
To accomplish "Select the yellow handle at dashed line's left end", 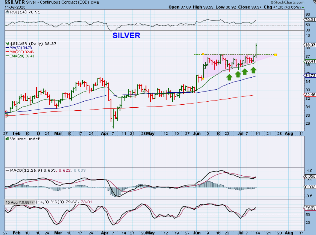I will [203, 54].
